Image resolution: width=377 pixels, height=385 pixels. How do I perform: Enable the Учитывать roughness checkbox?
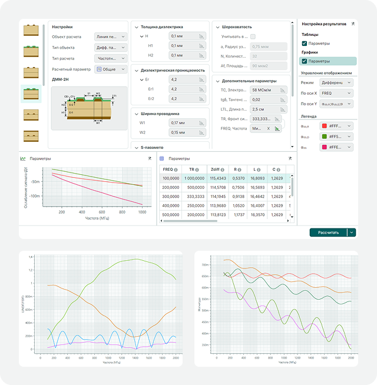(x=253, y=36)
